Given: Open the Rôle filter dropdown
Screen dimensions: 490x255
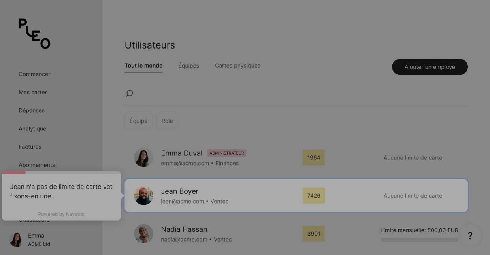Looking at the screenshot, I should coord(167,121).
